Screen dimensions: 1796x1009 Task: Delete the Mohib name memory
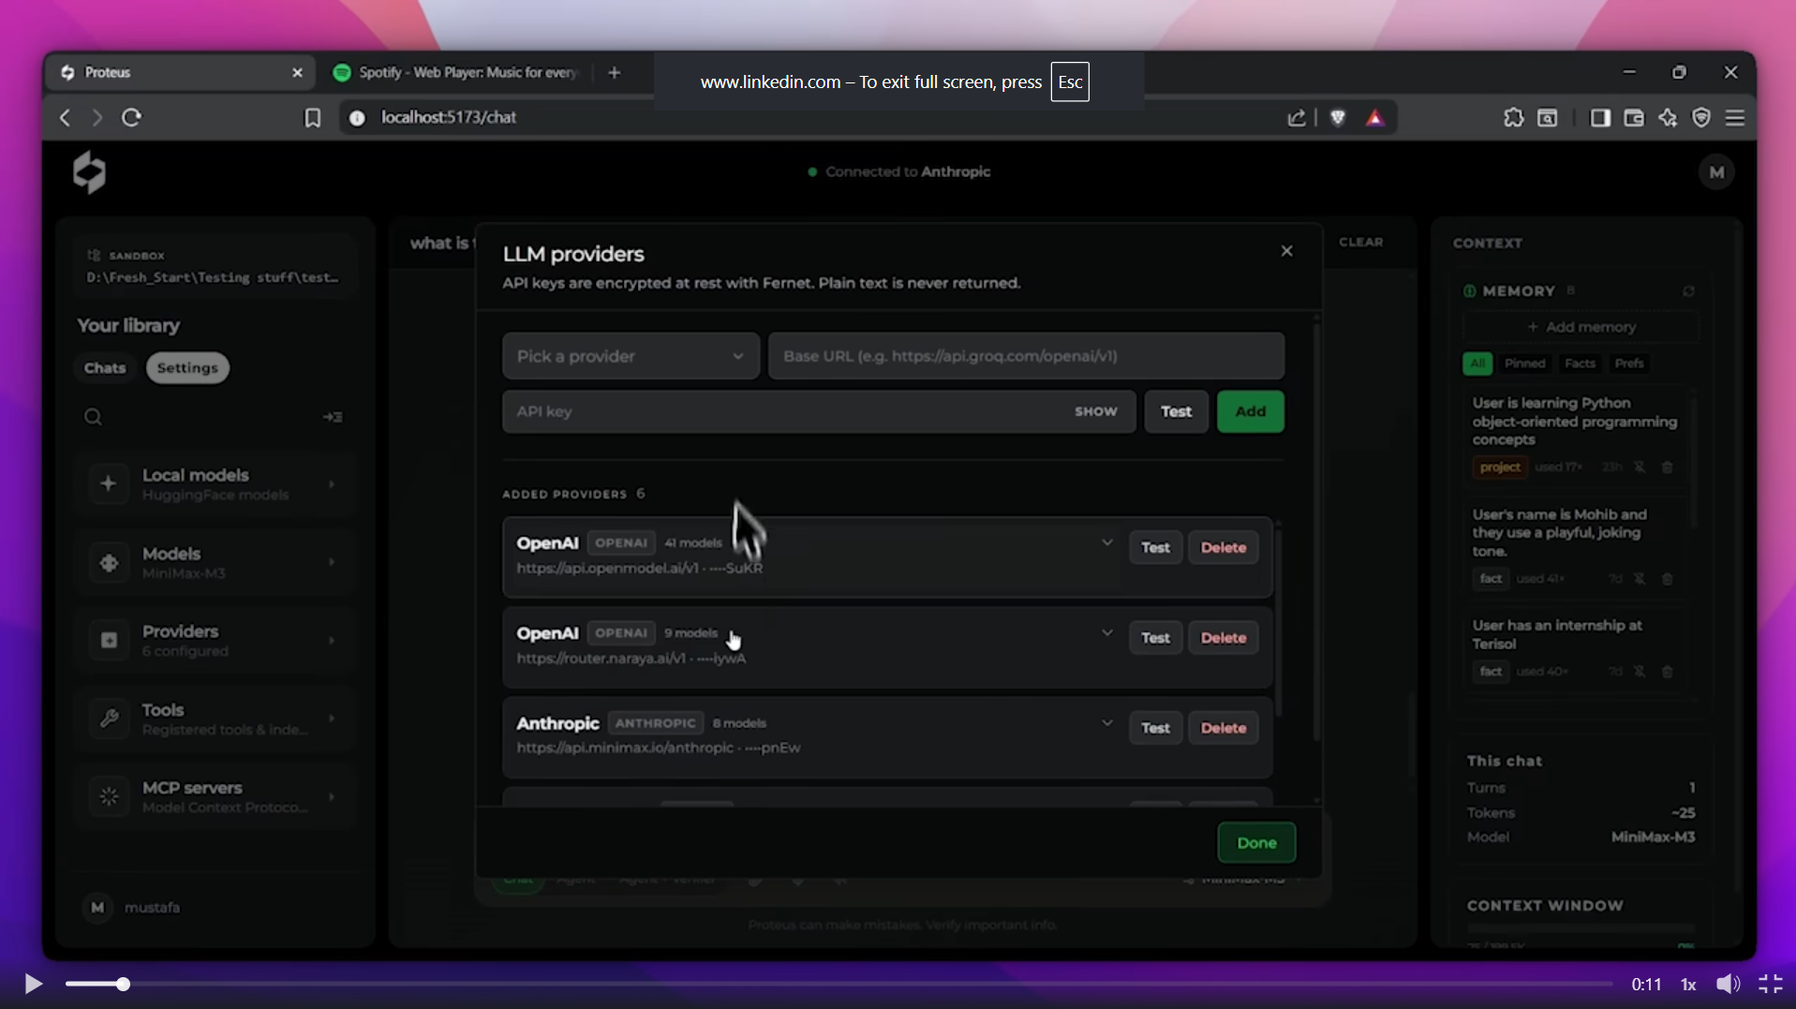click(x=1668, y=579)
